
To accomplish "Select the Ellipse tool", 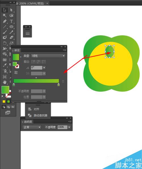I will [x=11, y=27].
